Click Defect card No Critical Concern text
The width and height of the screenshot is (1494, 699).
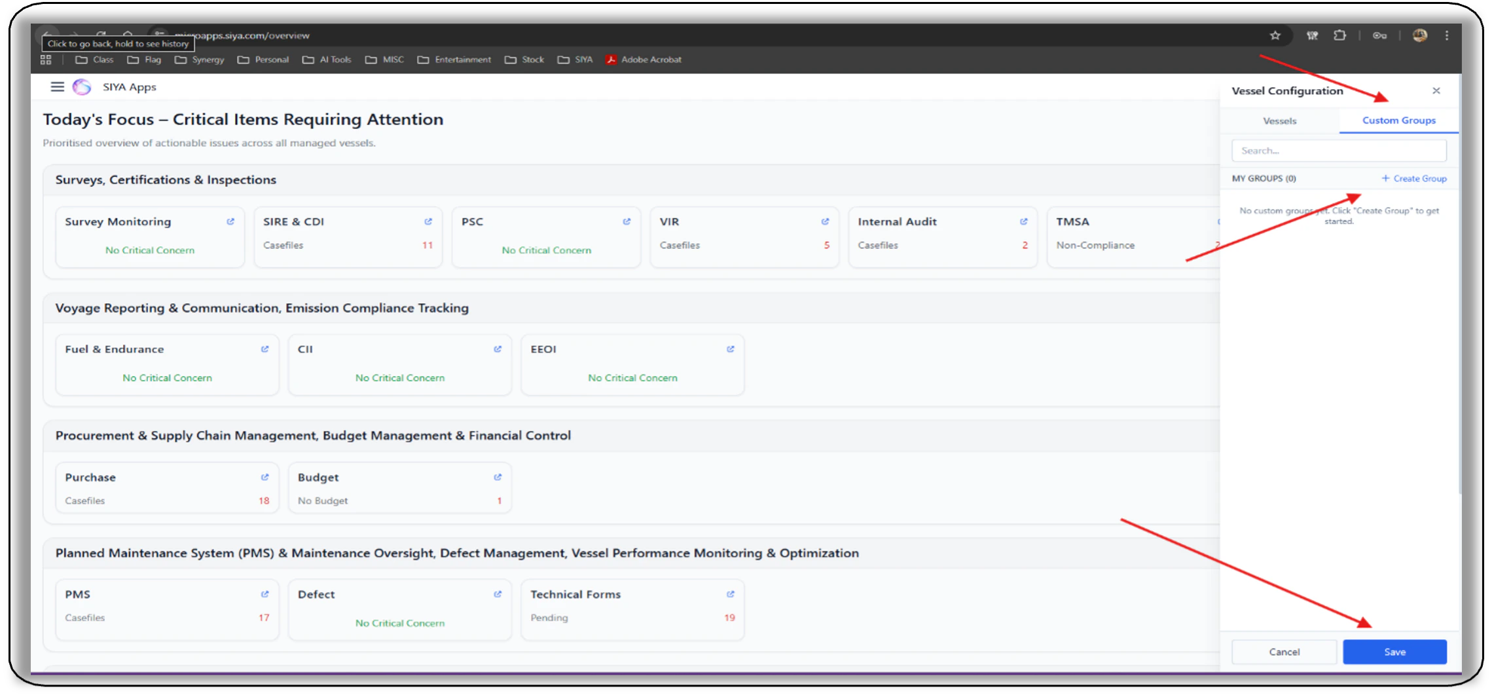pos(400,623)
